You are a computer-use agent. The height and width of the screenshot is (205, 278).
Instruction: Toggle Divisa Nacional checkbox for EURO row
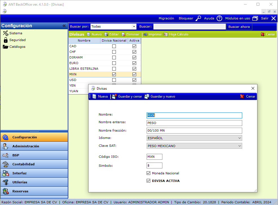coord(114,63)
